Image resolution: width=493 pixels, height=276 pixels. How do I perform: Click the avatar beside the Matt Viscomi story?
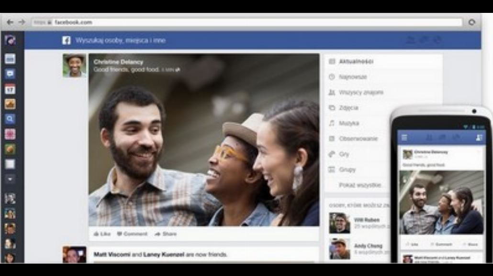75,255
